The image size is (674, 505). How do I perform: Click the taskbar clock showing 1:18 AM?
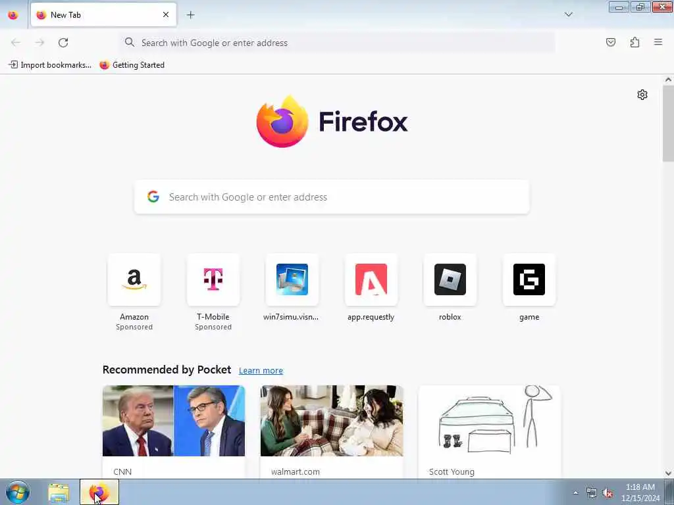coord(640,493)
